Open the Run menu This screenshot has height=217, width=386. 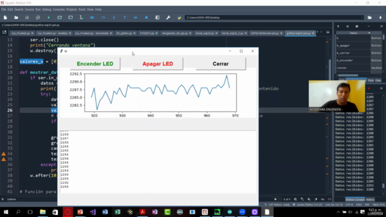pos(38,10)
